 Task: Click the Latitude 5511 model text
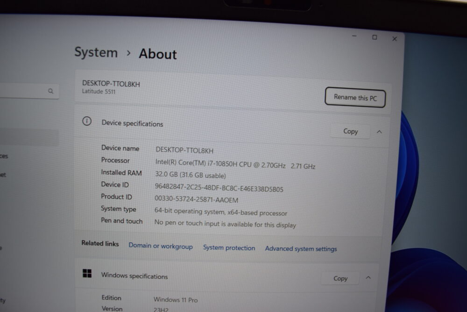click(x=99, y=92)
